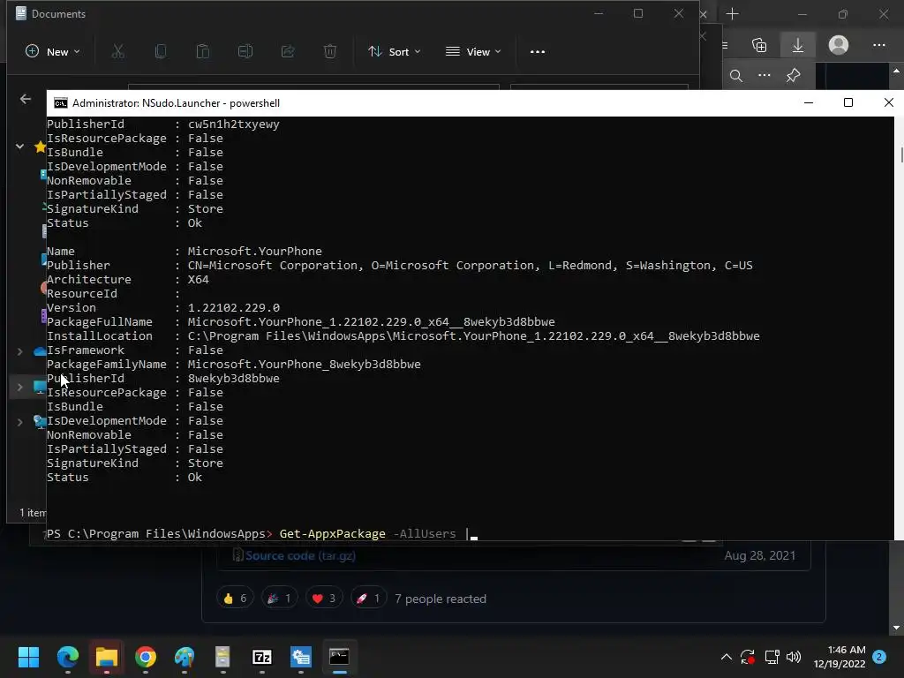Click the Rename icon in File Explorer toolbar
The width and height of the screenshot is (904, 678).
245,51
